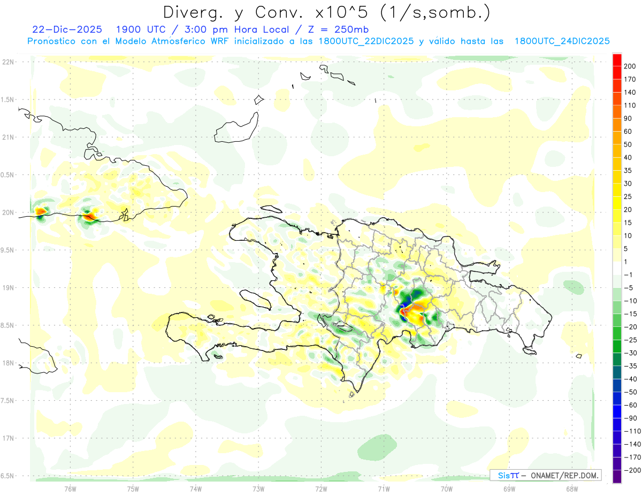Click the '8.5N' latitude label

[x=7, y=325]
